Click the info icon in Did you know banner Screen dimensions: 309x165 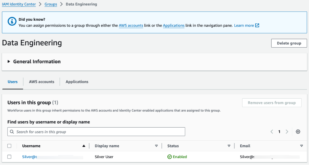[x=12, y=21]
